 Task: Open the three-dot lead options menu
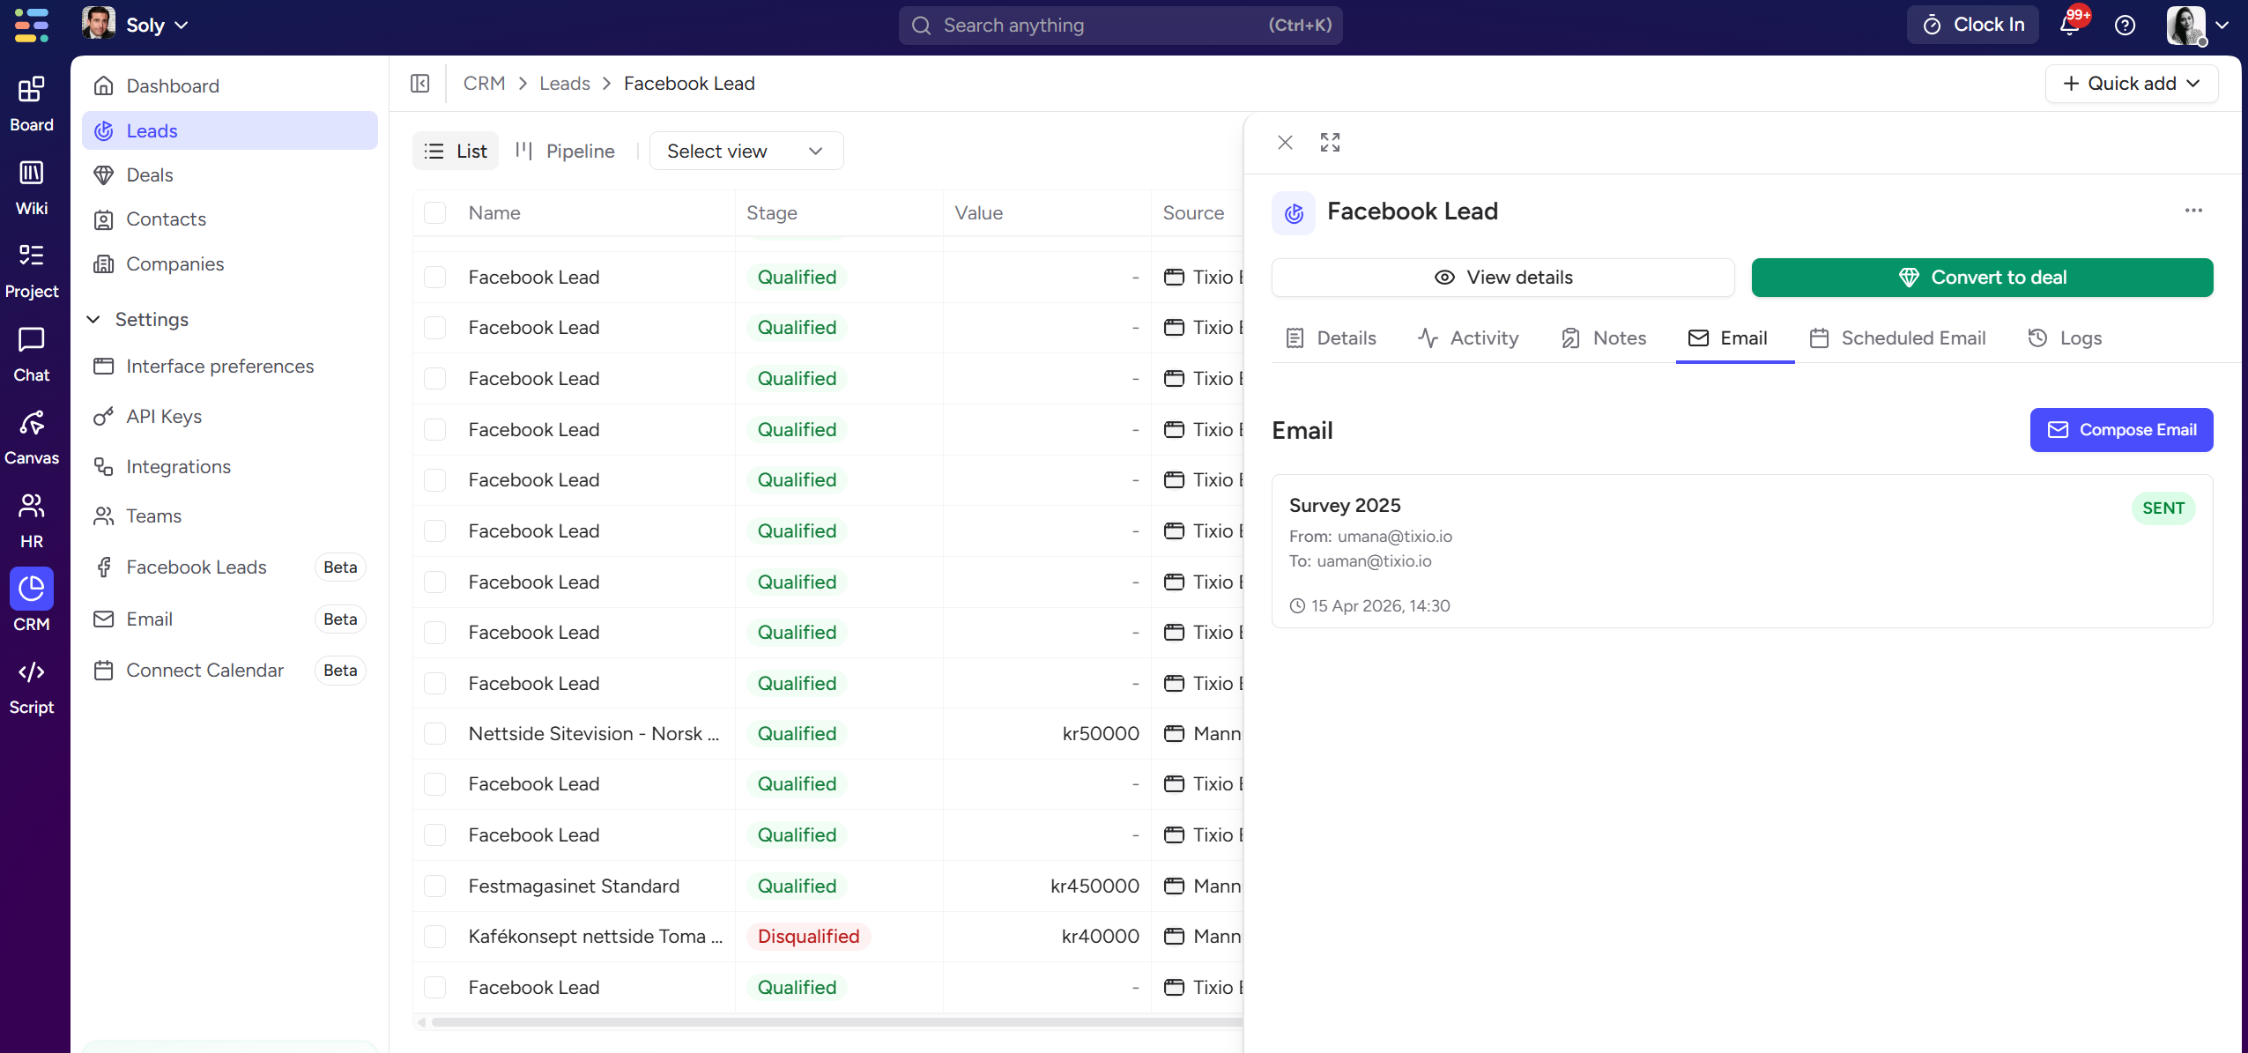coord(2193,211)
